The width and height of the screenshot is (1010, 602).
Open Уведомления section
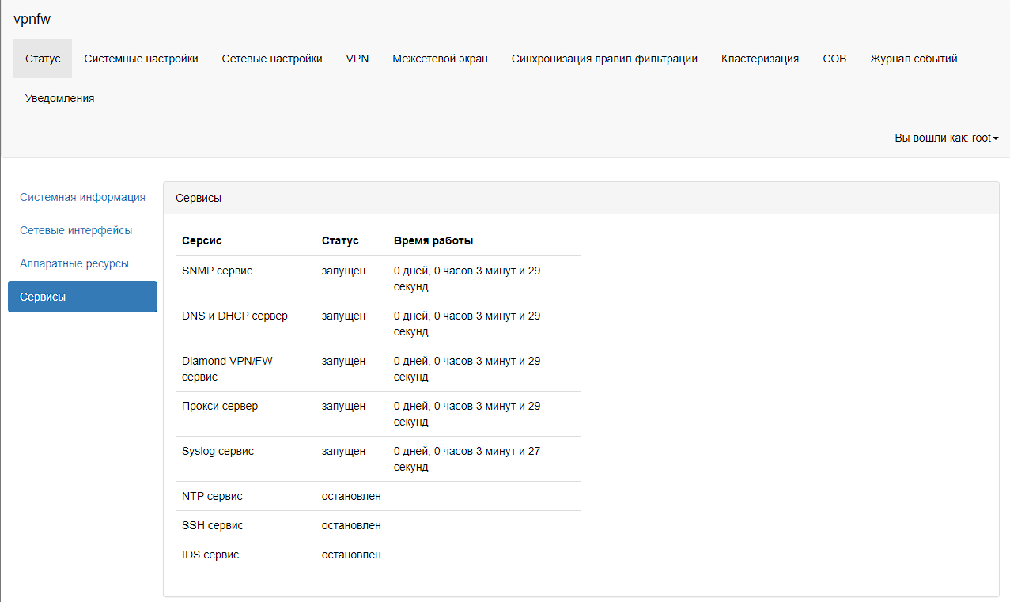click(x=60, y=98)
